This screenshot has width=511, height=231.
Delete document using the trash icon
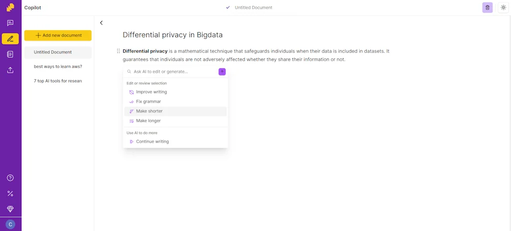pos(487,7)
